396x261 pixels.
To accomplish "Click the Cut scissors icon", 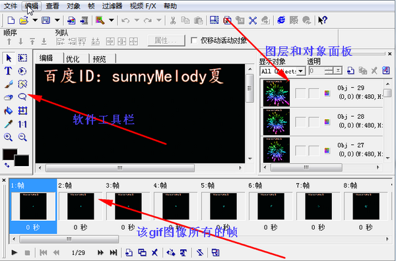I will (173, 20).
